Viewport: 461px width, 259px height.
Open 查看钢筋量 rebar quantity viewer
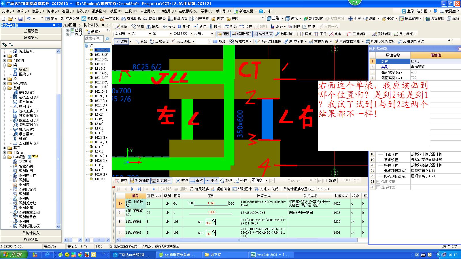tap(154, 18)
